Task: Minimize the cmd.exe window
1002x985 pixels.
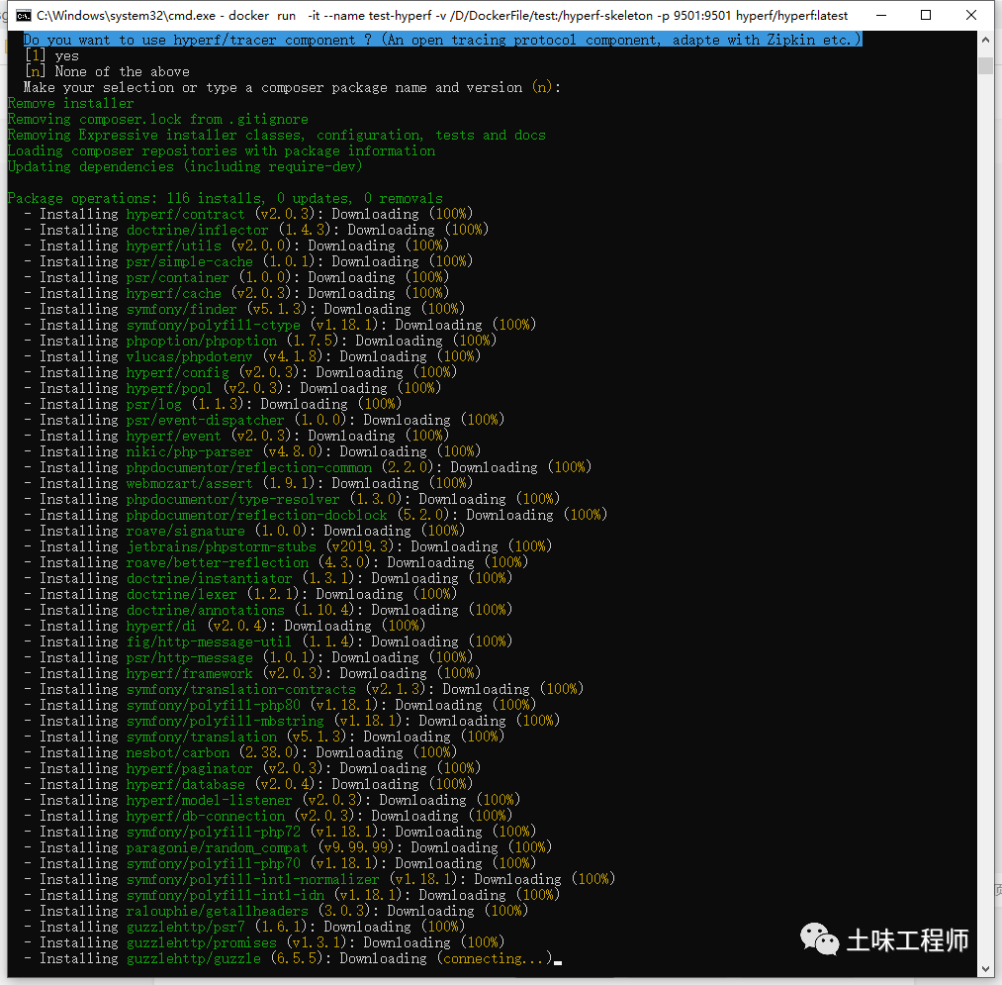Action: 881,16
